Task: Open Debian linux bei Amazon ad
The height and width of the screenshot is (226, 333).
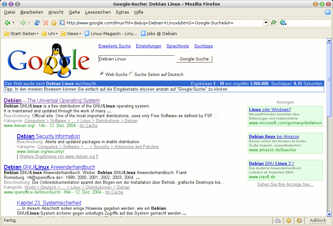Action: coord(274,136)
